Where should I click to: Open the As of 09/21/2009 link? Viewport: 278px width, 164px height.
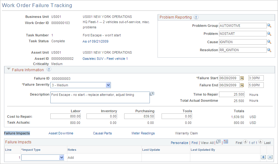(x=95, y=41)
